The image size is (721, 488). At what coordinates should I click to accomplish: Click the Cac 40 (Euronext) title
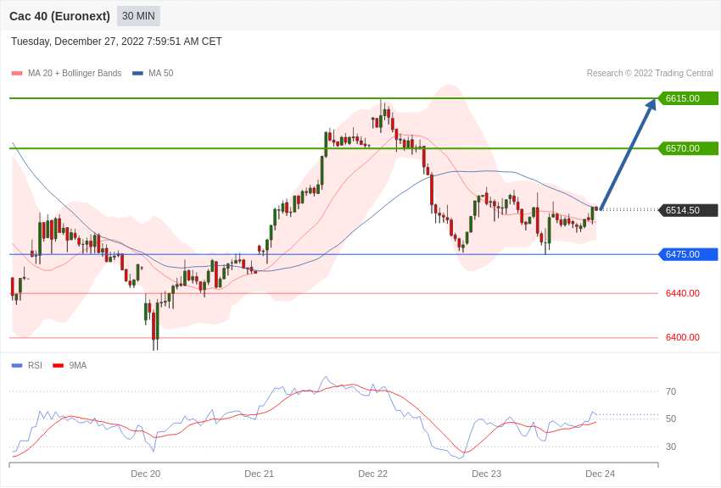pos(59,16)
